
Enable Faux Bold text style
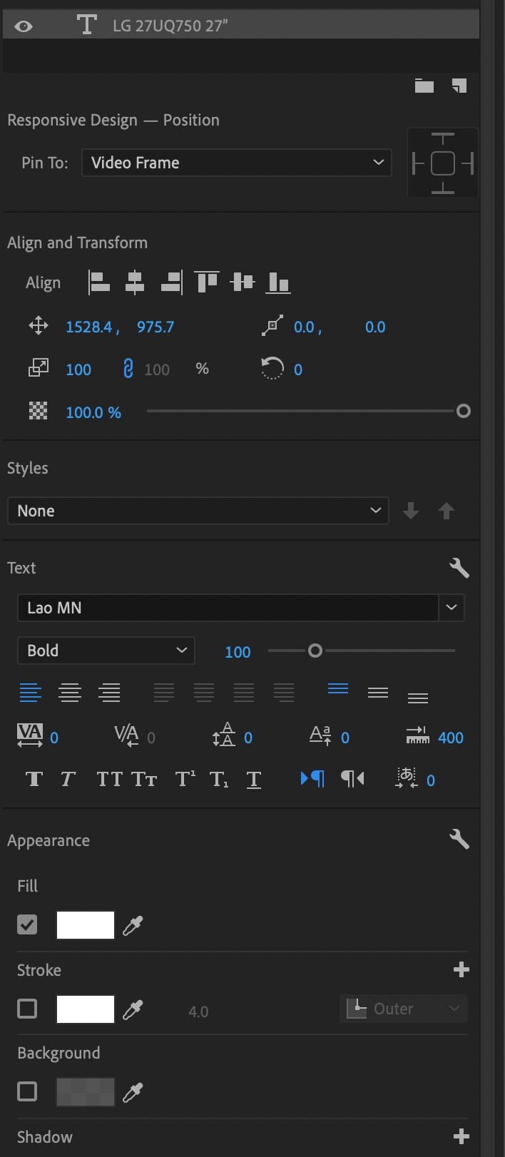(34, 779)
